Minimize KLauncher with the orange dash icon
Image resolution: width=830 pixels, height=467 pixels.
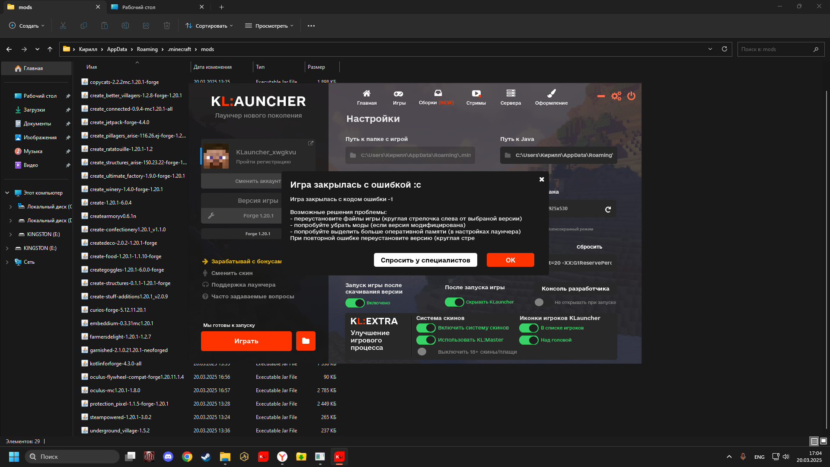point(601,96)
